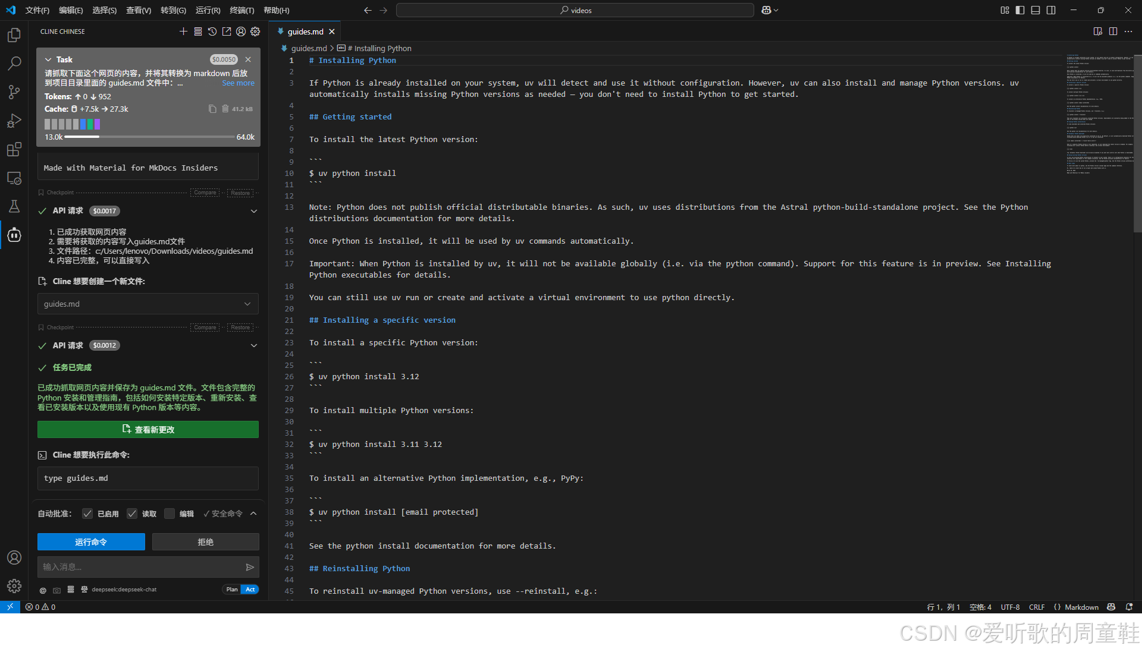Toggle the secondary side bar layout icon

[x=1051, y=10]
